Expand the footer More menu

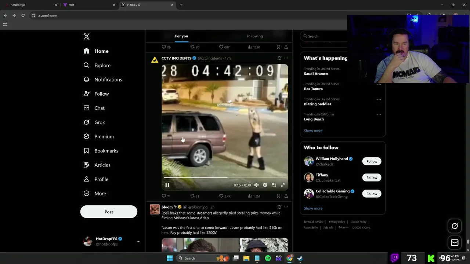(x=344, y=227)
